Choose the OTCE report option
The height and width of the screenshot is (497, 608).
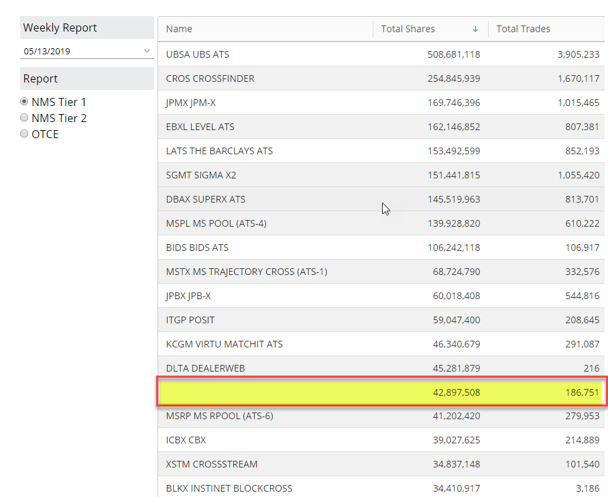pos(25,134)
